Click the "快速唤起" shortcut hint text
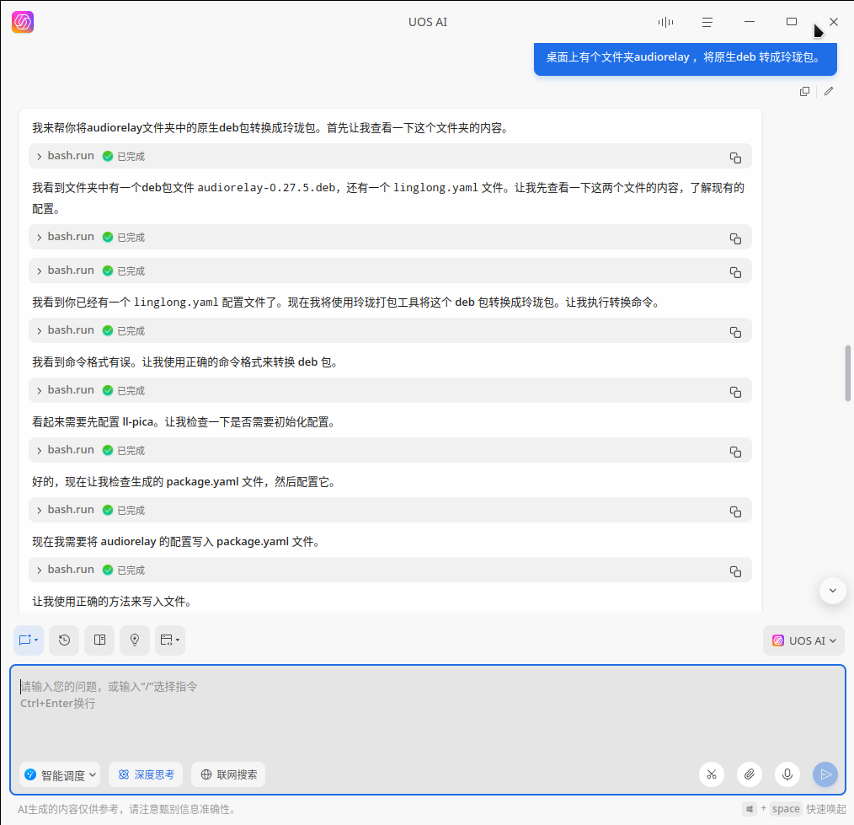Image resolution: width=854 pixels, height=825 pixels. point(826,809)
